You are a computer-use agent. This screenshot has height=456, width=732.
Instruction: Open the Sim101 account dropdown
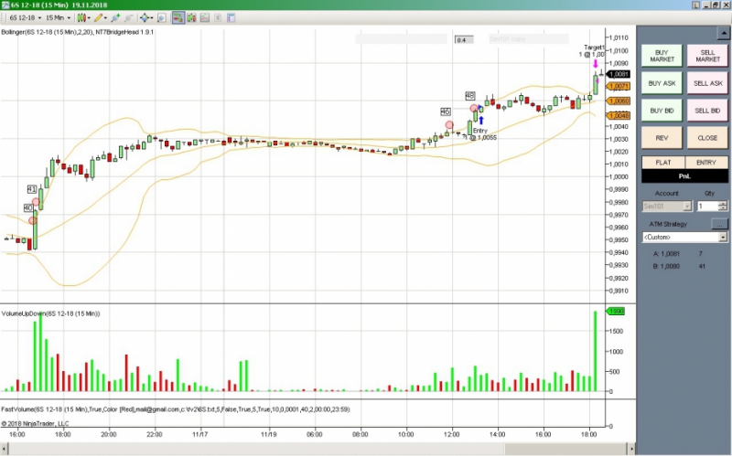tap(667, 207)
